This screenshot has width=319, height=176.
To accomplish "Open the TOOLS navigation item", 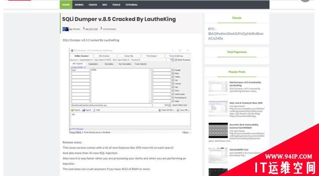I will coord(116,5).
